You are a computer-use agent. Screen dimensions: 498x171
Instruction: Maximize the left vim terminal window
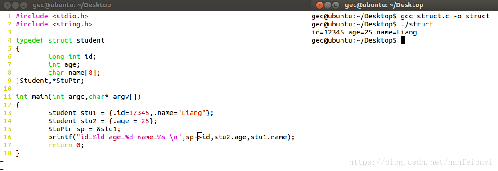(23, 5)
